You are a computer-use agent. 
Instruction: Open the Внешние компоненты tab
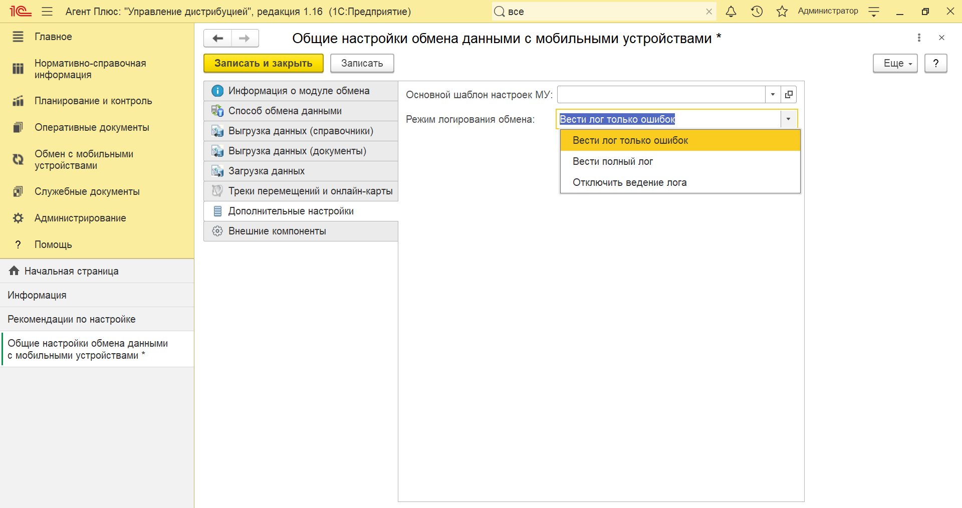(x=277, y=231)
